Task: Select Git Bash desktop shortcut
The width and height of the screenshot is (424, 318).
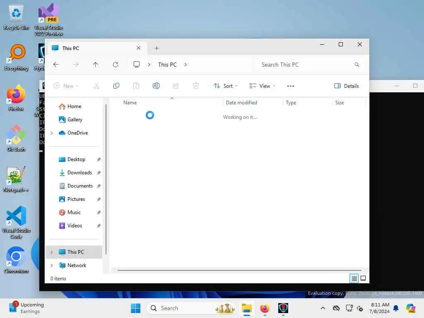Action: (x=16, y=138)
